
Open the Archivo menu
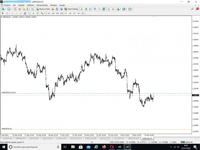pos(7,5)
